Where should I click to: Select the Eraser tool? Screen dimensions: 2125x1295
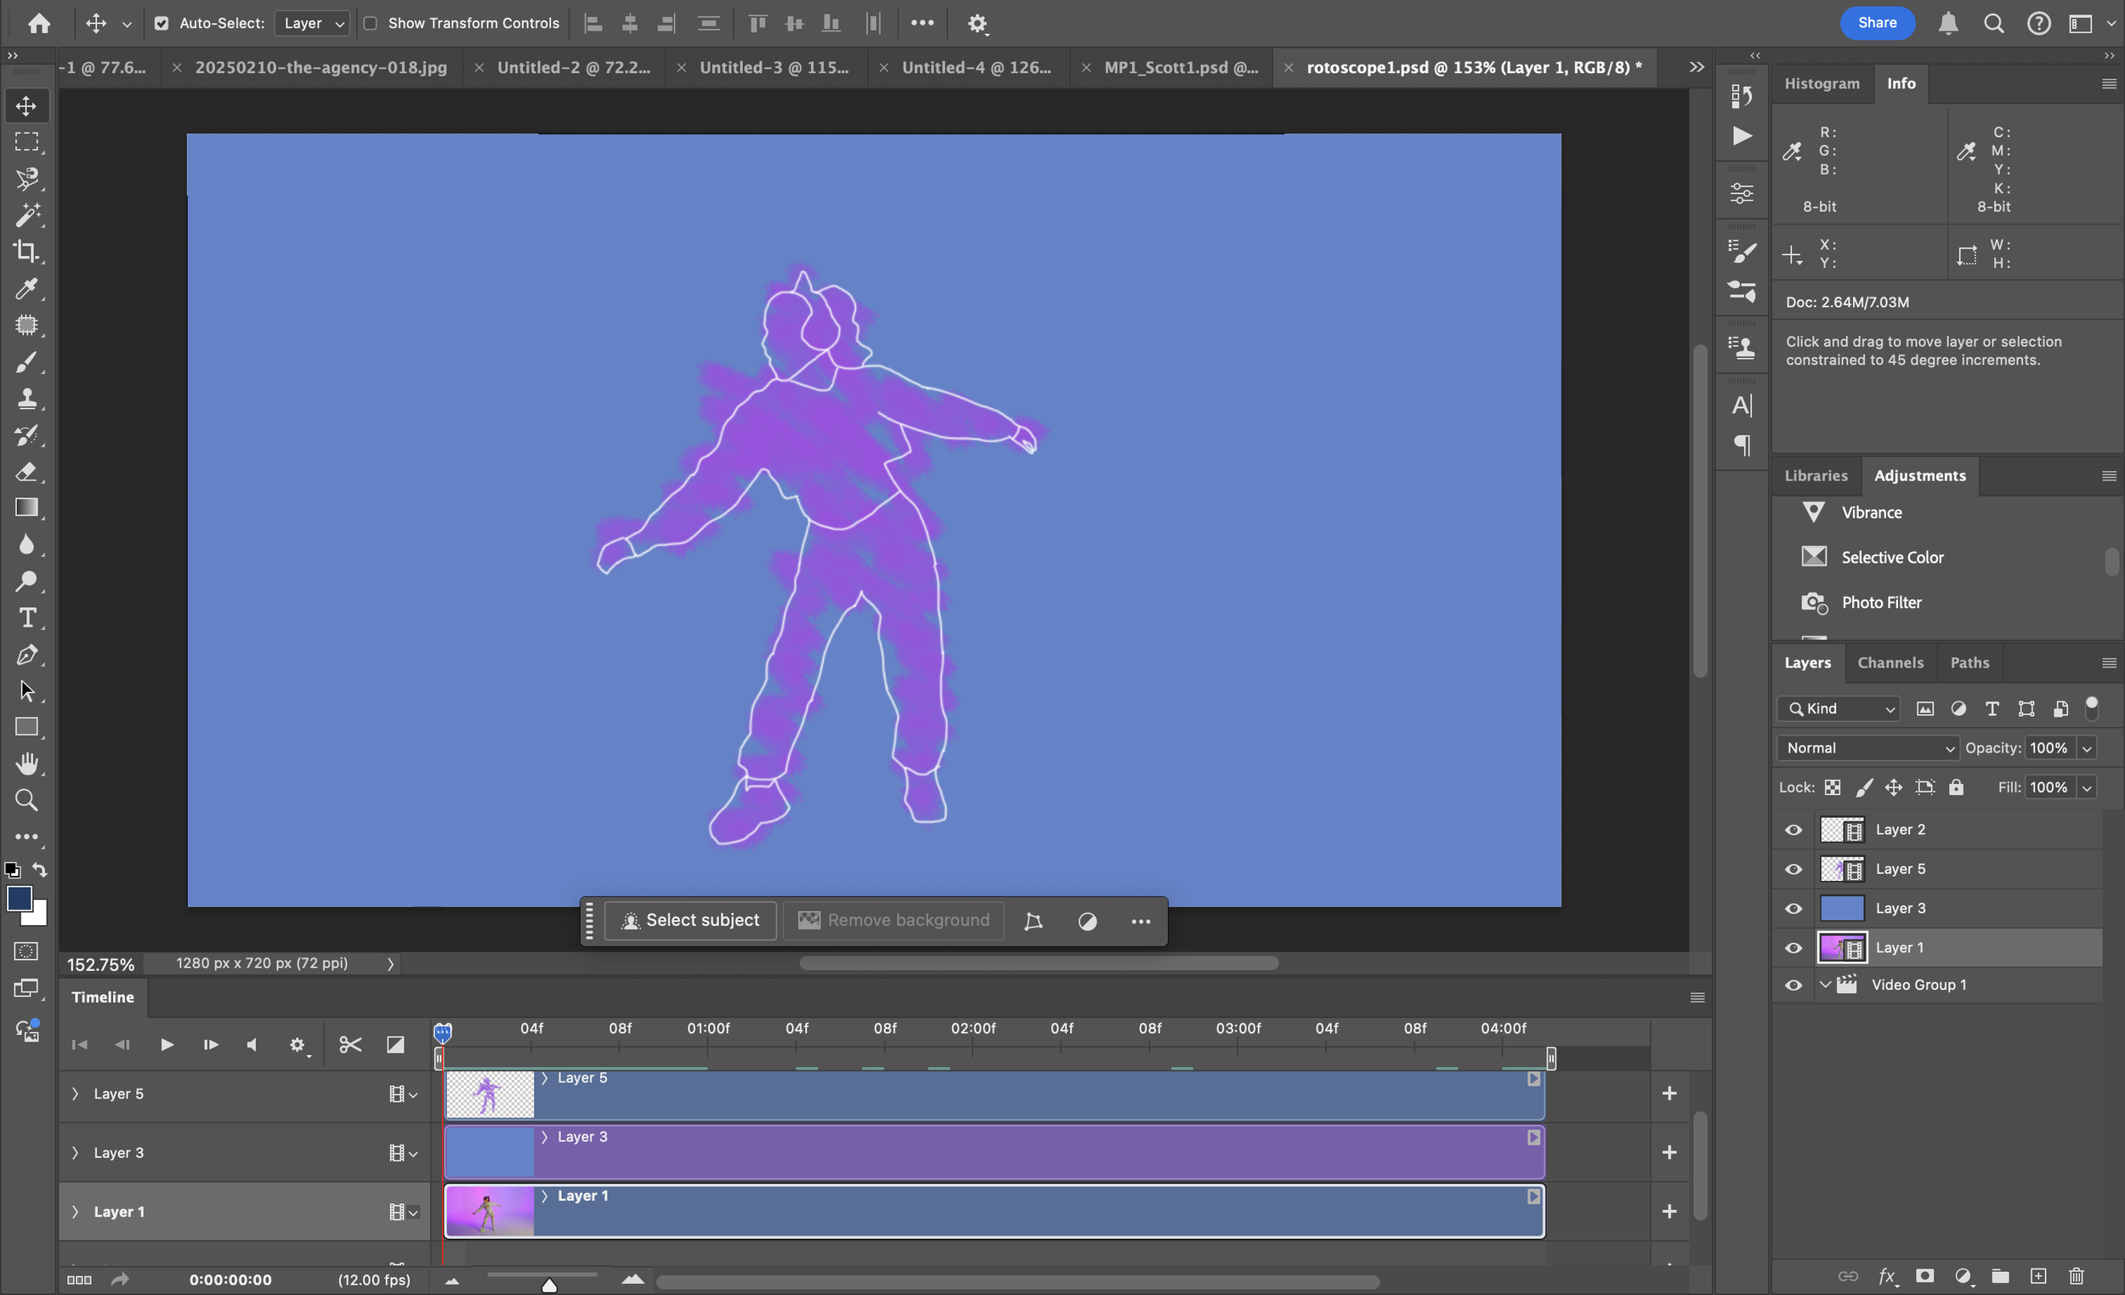coord(25,472)
